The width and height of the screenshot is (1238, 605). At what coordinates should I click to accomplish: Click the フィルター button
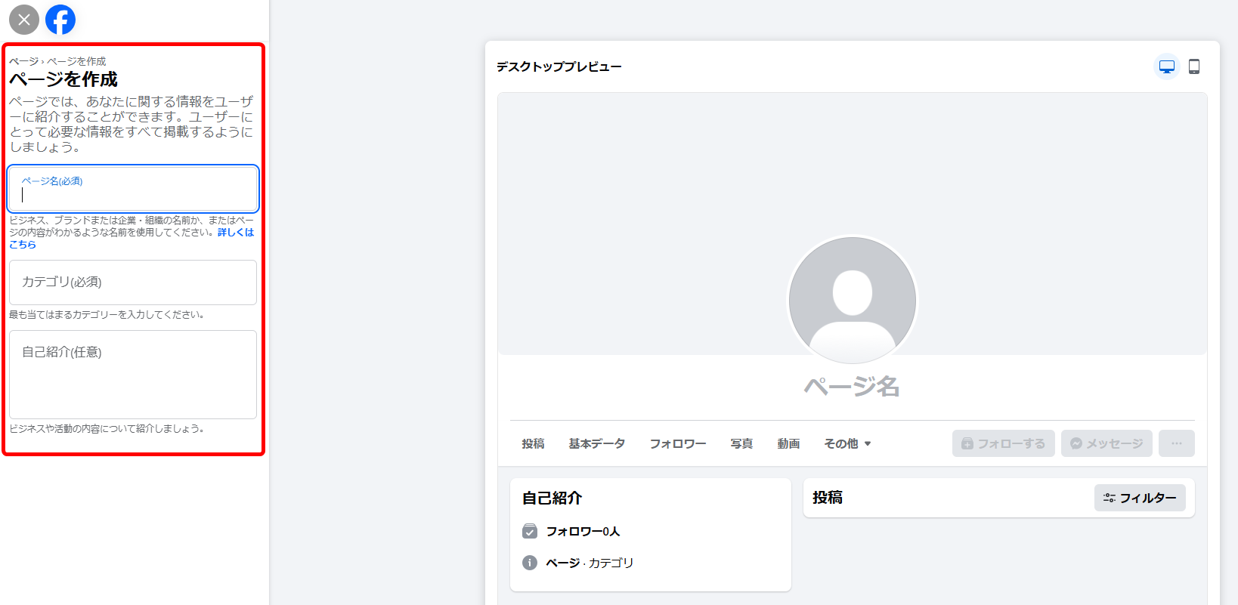1140,498
